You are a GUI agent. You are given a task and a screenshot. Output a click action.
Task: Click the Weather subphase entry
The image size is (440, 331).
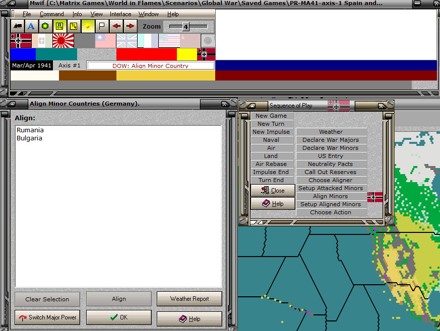click(331, 132)
